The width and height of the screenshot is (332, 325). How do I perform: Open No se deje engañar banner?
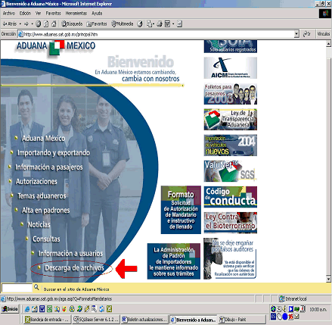tap(230, 258)
